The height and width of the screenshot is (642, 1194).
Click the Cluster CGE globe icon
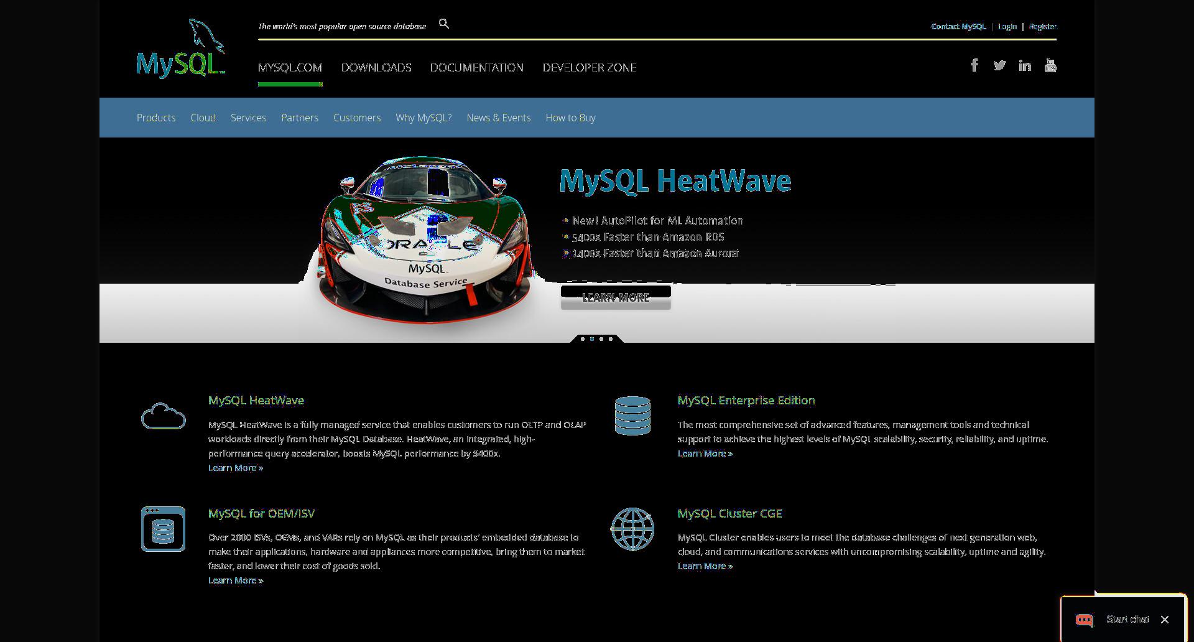coord(632,529)
